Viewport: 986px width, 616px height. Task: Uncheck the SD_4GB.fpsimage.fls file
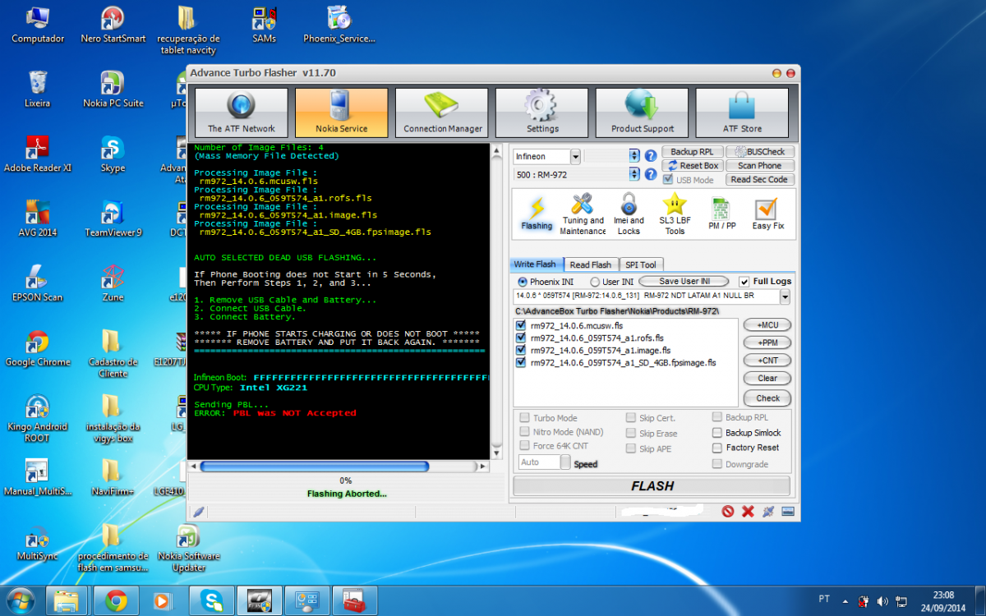pyautogui.click(x=521, y=362)
